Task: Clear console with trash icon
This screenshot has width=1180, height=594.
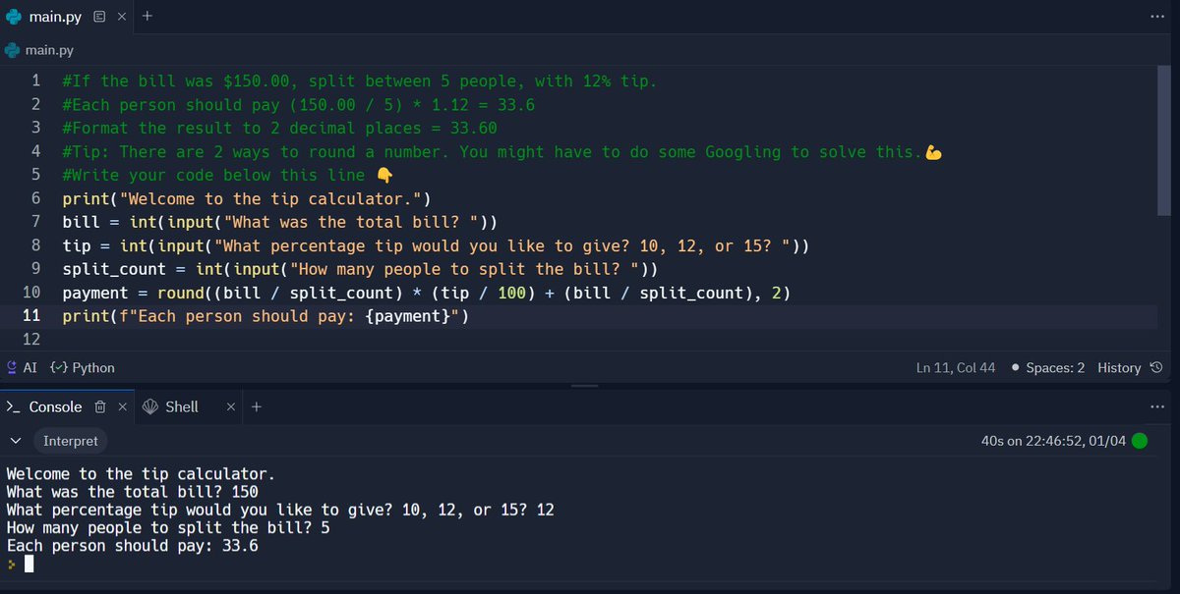Action: pos(99,406)
